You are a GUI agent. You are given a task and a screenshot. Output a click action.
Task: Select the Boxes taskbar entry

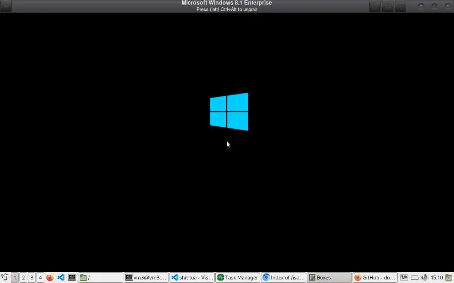(329, 277)
